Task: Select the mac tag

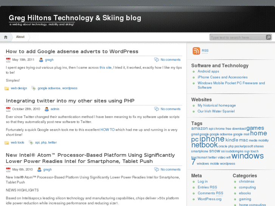Action: [244, 140]
